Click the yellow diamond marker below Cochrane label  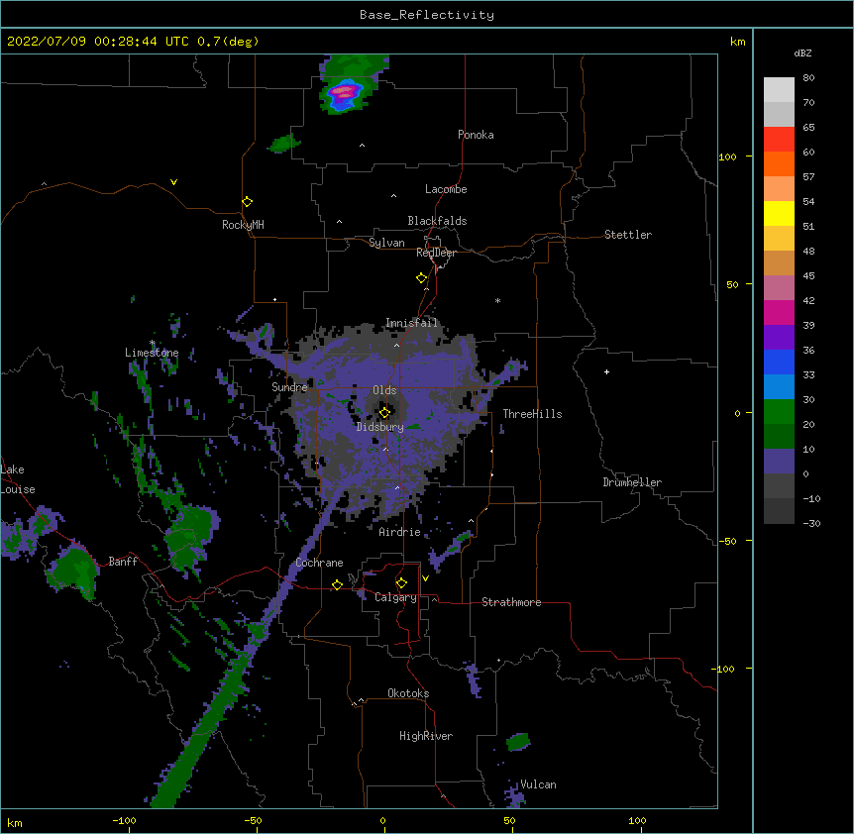[337, 584]
